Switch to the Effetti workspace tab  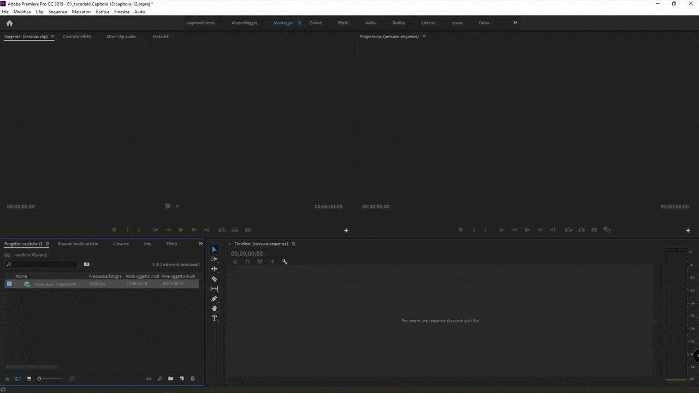coord(343,22)
